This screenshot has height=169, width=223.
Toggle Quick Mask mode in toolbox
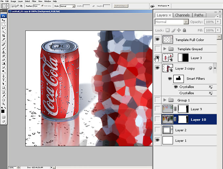[4, 117]
